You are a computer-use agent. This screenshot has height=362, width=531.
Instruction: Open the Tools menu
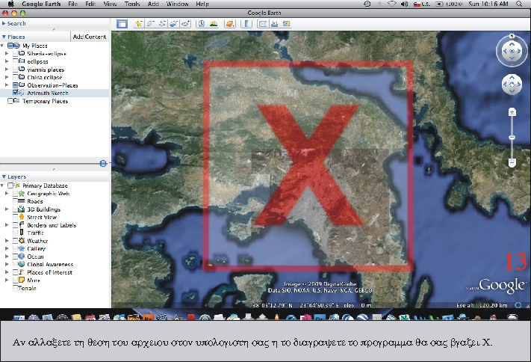132,4
